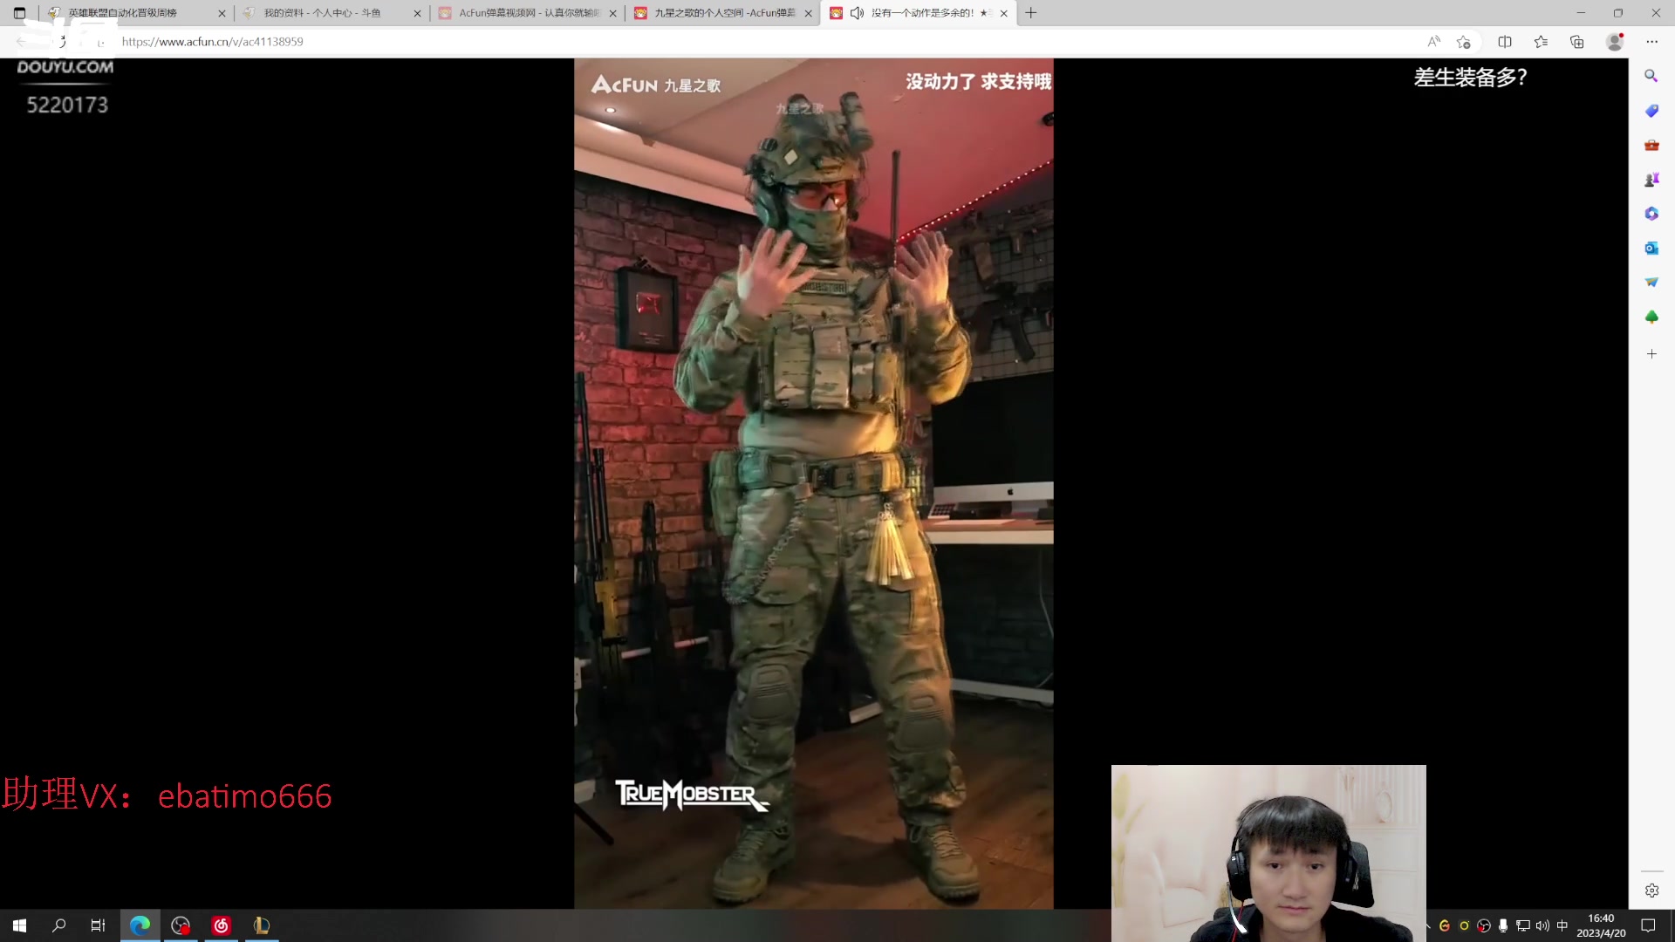
Task: Click the taskbar volume speaker icon
Action: tap(1542, 925)
